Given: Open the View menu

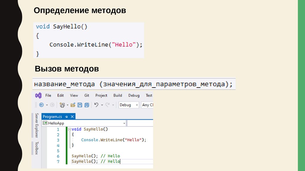Looking at the screenshot, I should coord(74,95).
